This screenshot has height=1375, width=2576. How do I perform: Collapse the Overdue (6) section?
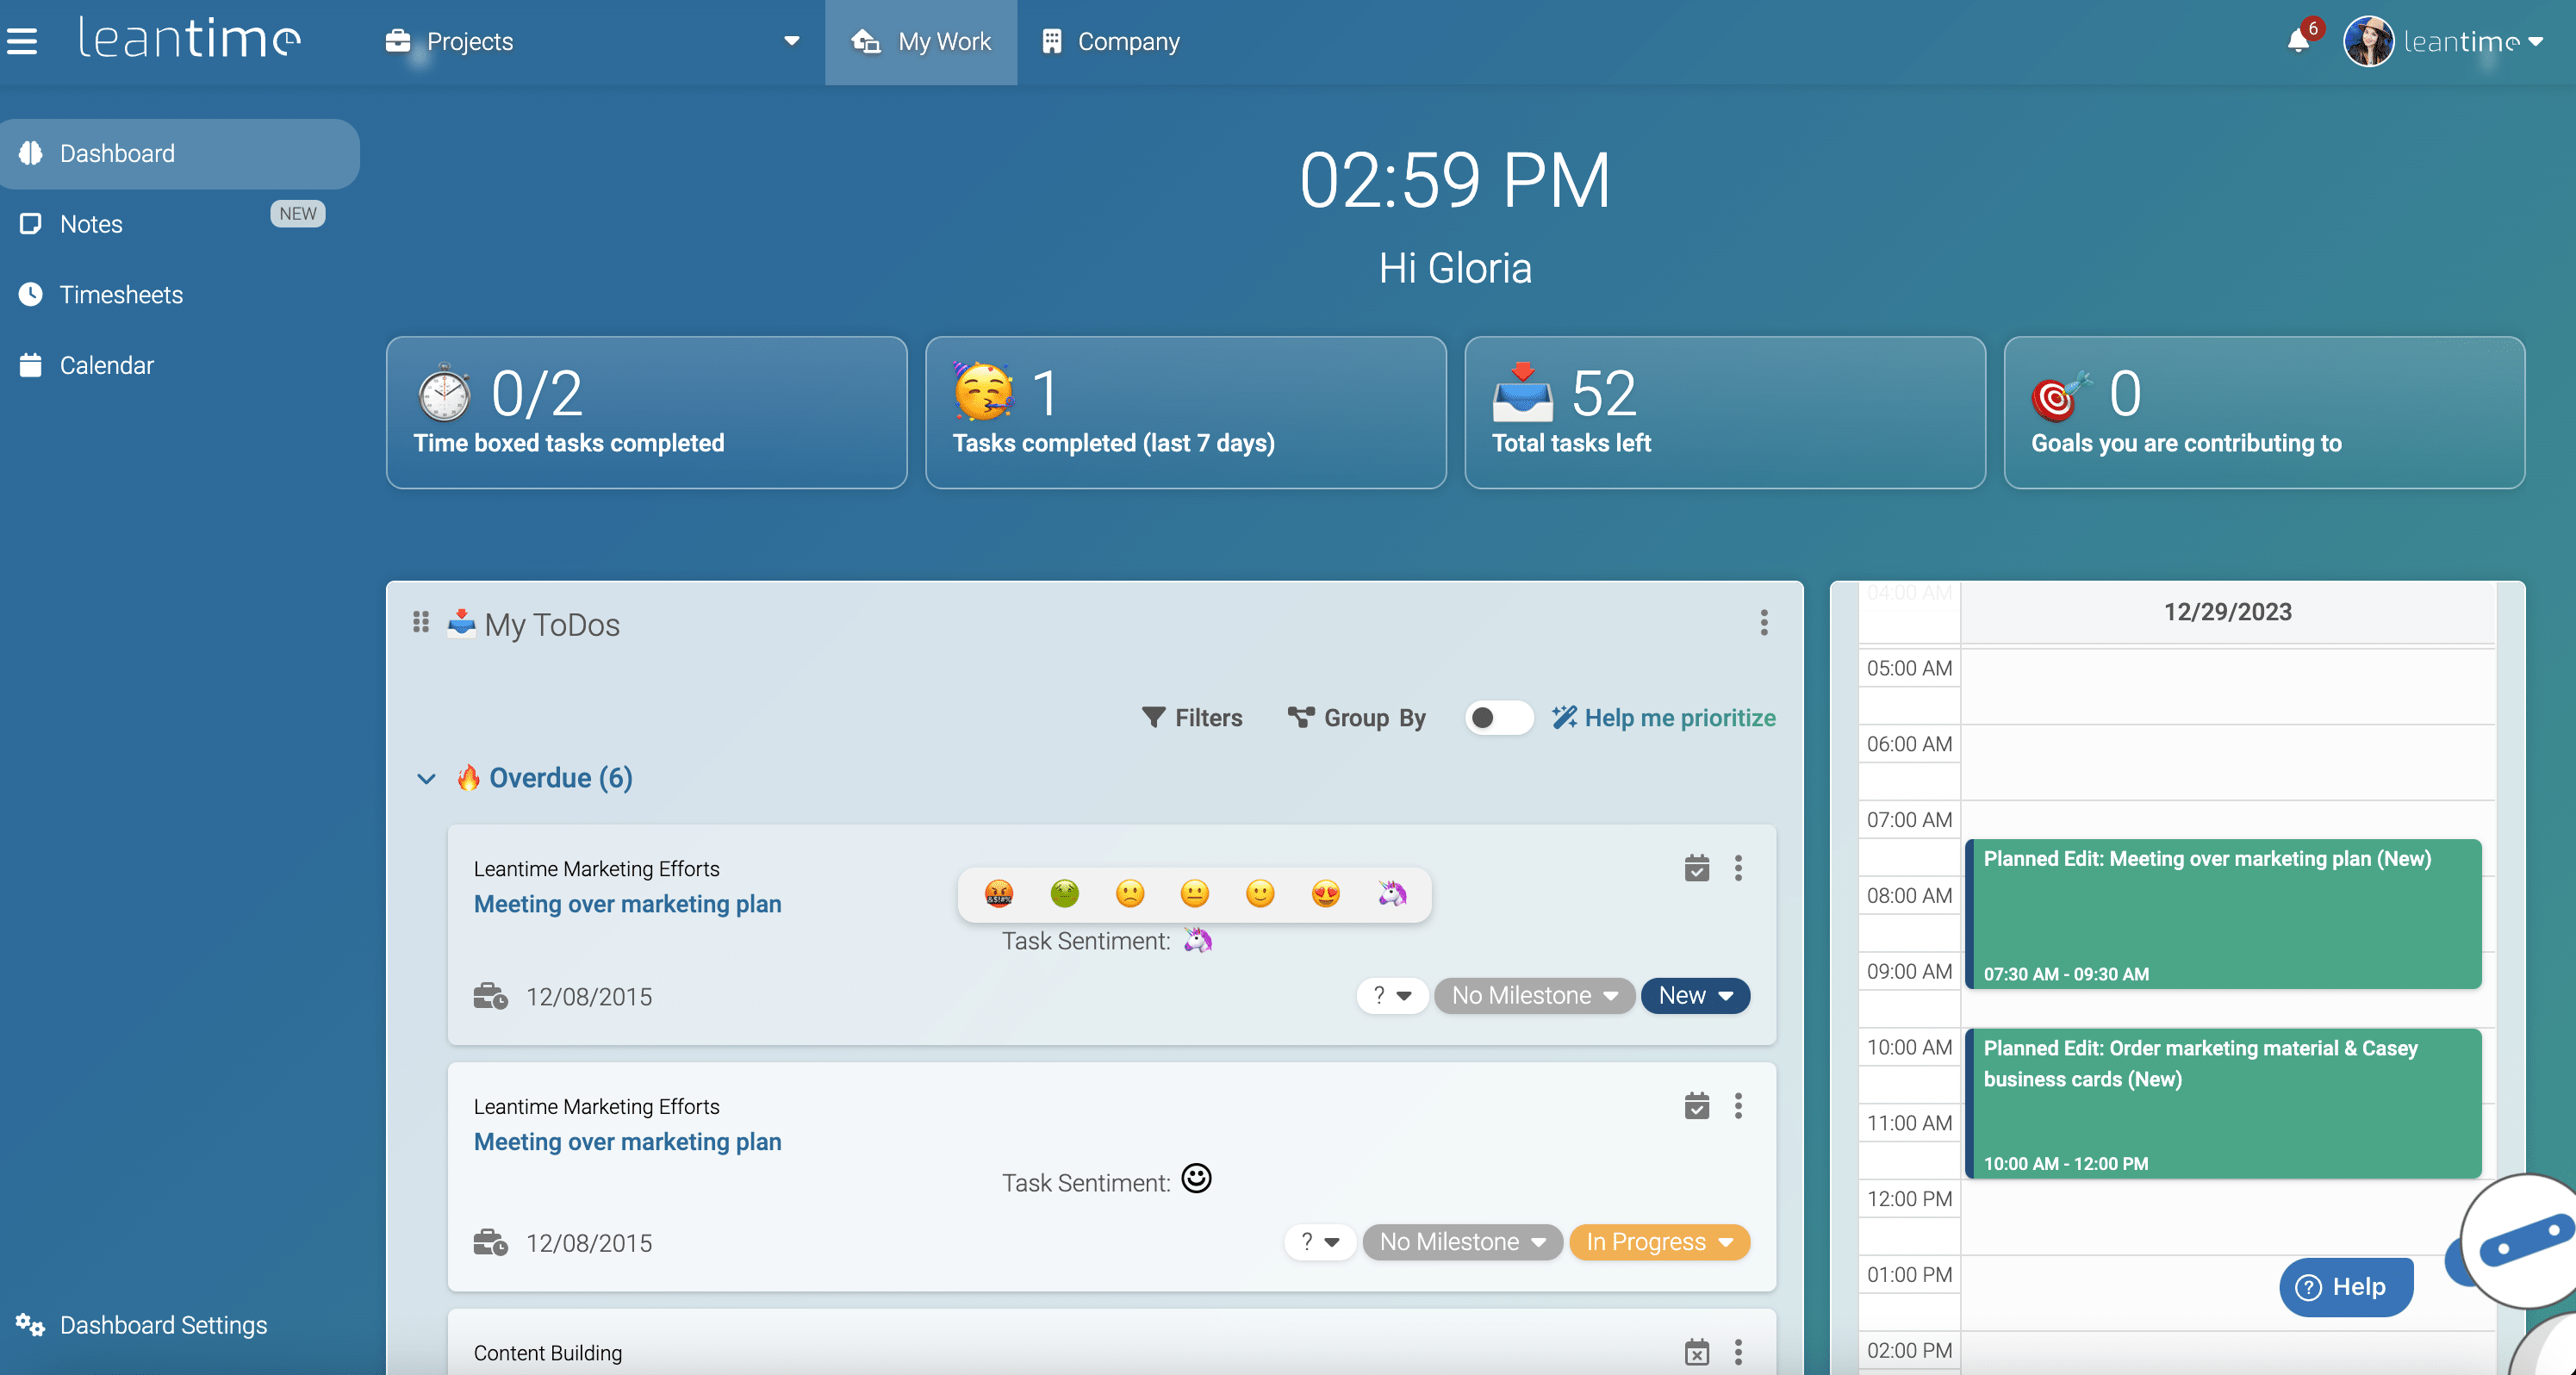pyautogui.click(x=426, y=779)
